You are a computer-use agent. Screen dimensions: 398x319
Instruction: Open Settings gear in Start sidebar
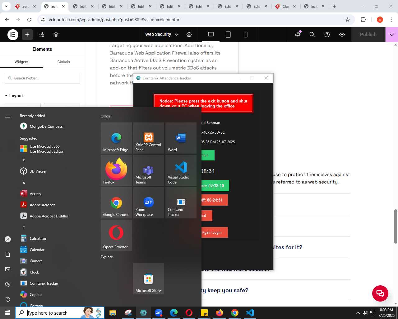pos(8,284)
